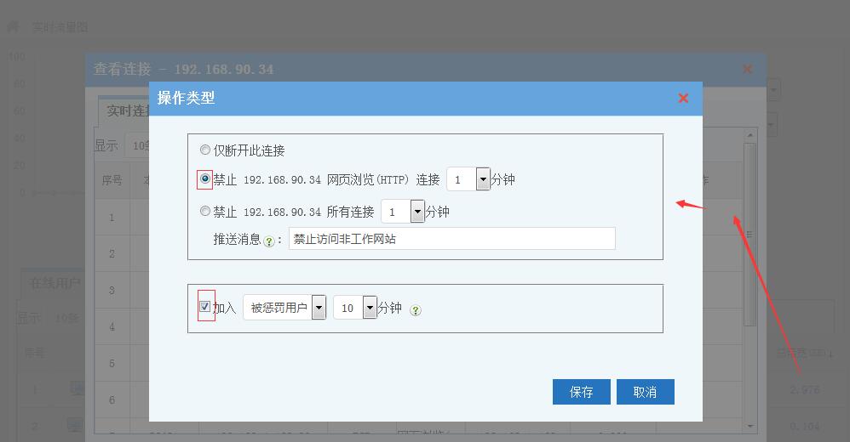Expand the 被惩罚用户 group dropdown
Image resolution: width=850 pixels, height=442 pixels.
click(319, 308)
